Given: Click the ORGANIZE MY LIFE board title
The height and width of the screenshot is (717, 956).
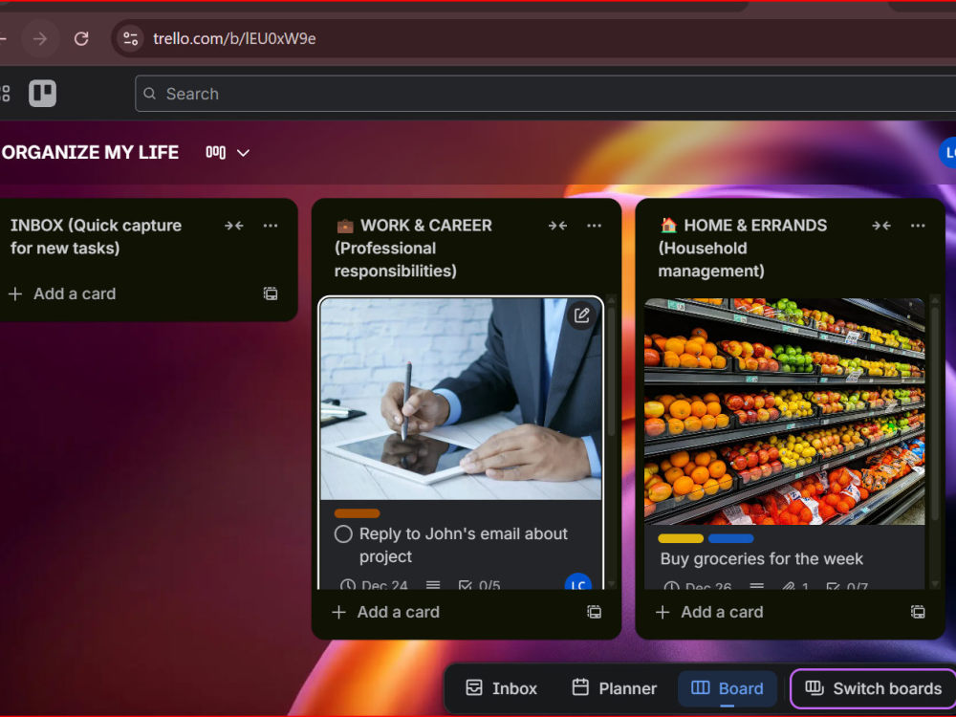Looking at the screenshot, I should click(x=90, y=152).
